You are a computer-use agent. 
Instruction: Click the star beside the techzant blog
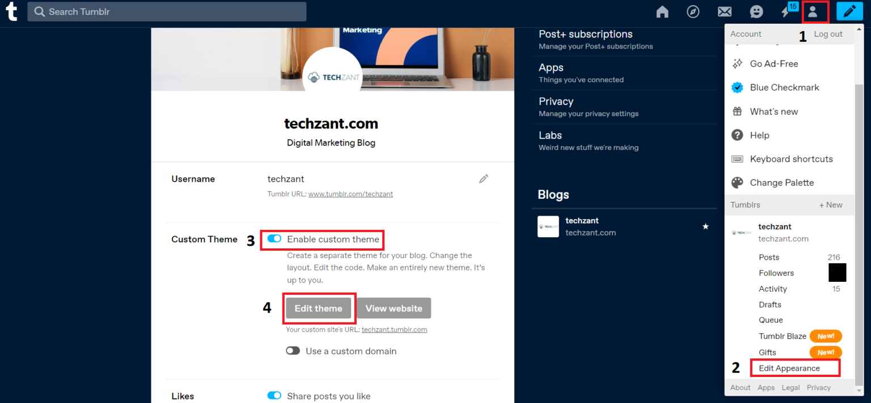click(x=705, y=226)
